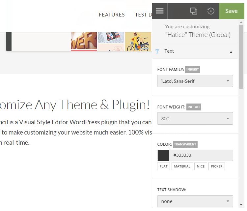Open the Font Family 'Lato' dropdown

click(x=195, y=81)
